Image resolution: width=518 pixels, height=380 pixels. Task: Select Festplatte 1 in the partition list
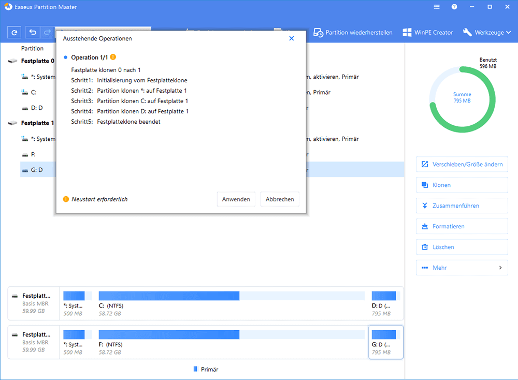37,123
